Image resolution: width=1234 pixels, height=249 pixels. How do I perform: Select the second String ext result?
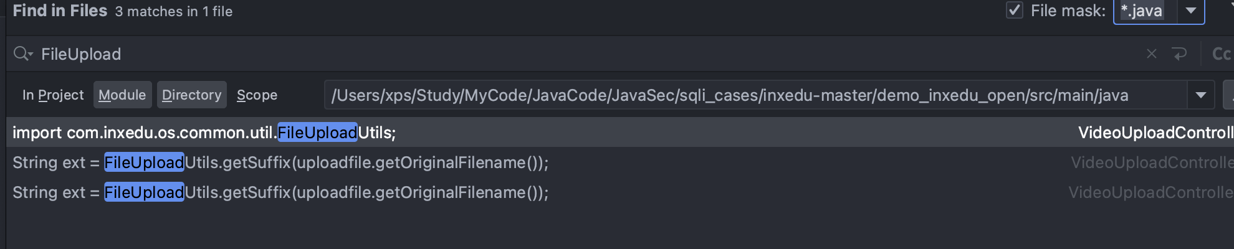280,162
